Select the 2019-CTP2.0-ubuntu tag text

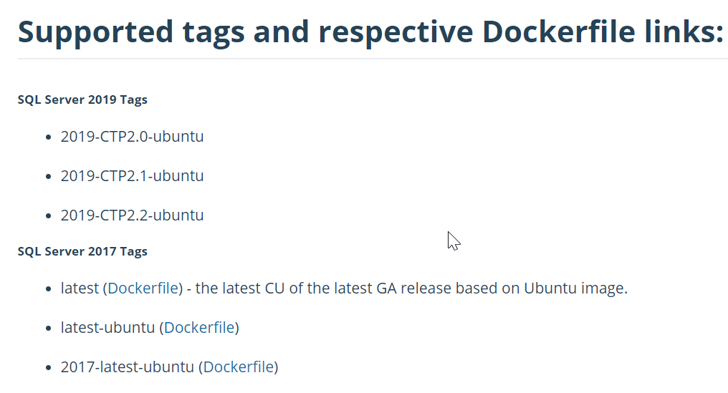(x=132, y=137)
